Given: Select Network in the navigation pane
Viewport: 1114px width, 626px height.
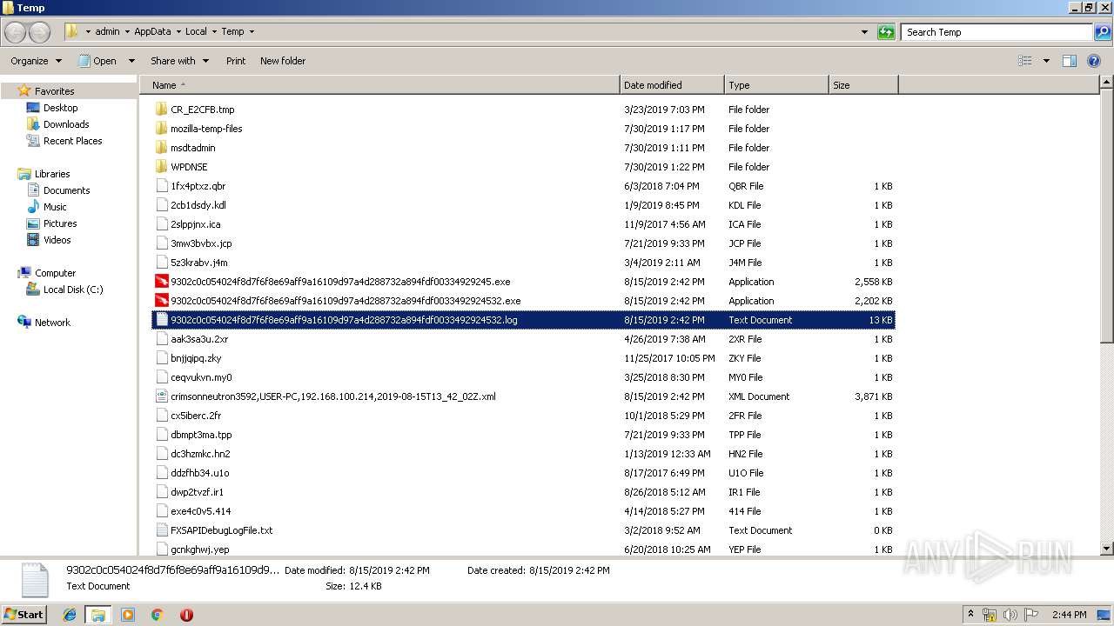Looking at the screenshot, I should tap(52, 323).
